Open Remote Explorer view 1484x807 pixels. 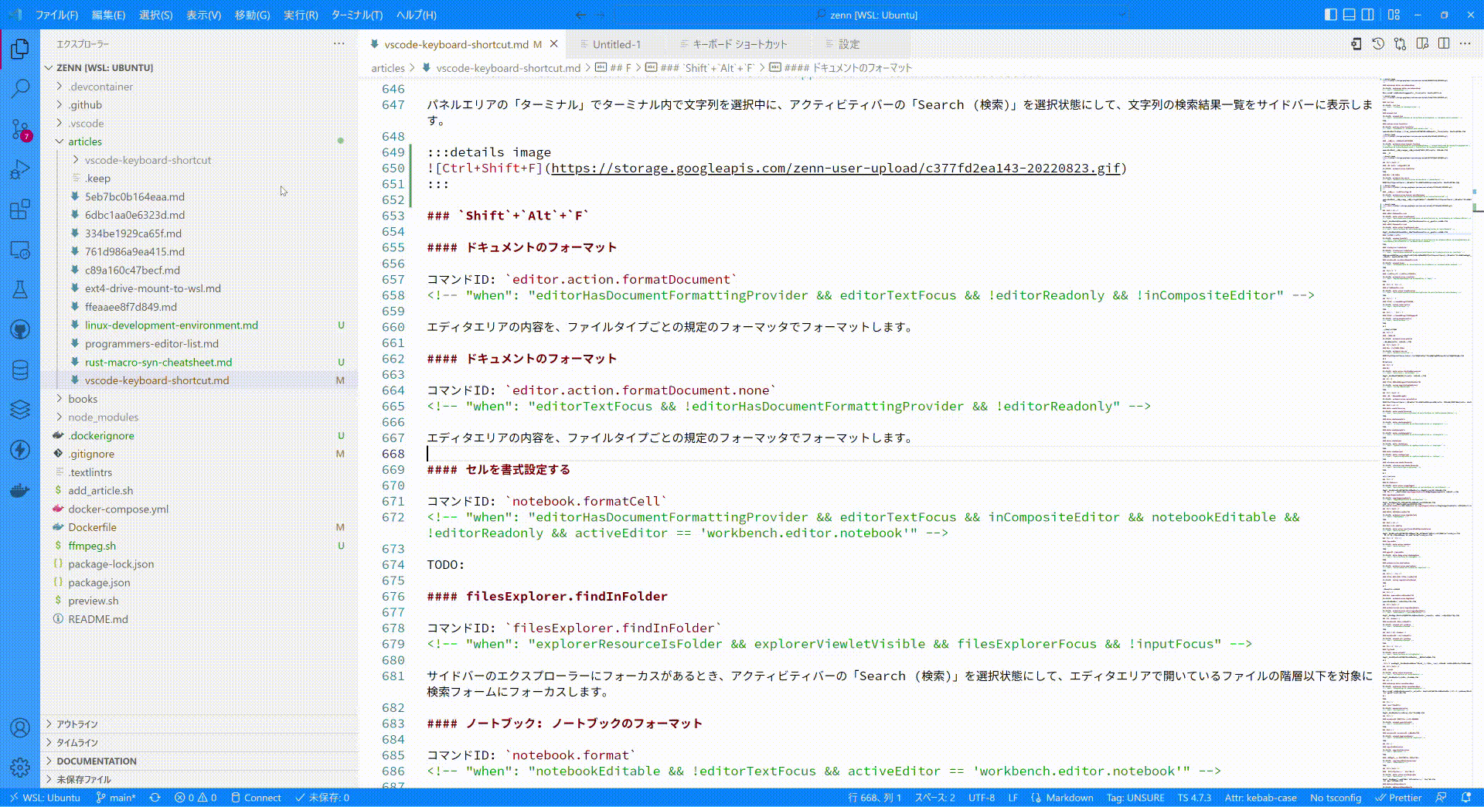coord(20,250)
